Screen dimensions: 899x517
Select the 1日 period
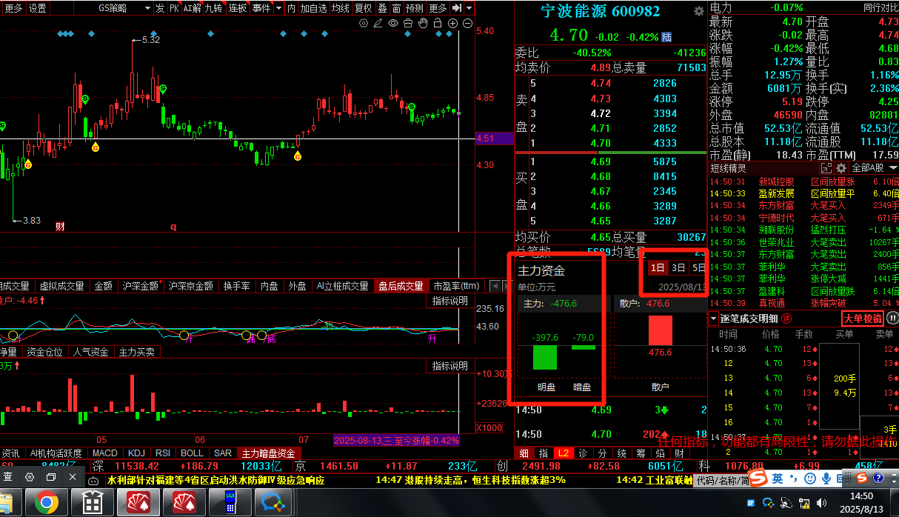click(x=657, y=268)
